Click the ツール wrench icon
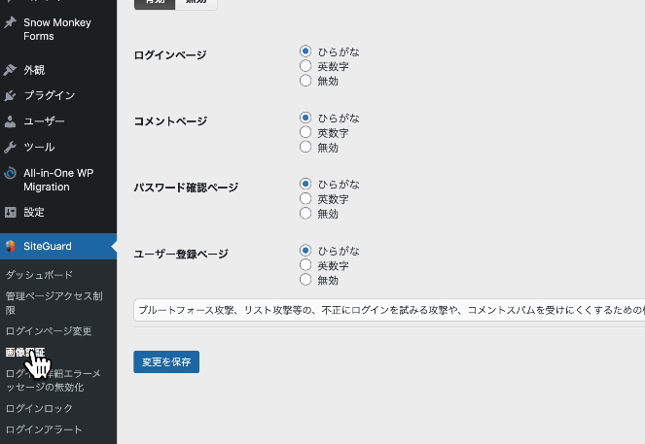Screen dimensions: 645x444 [x=10, y=147]
